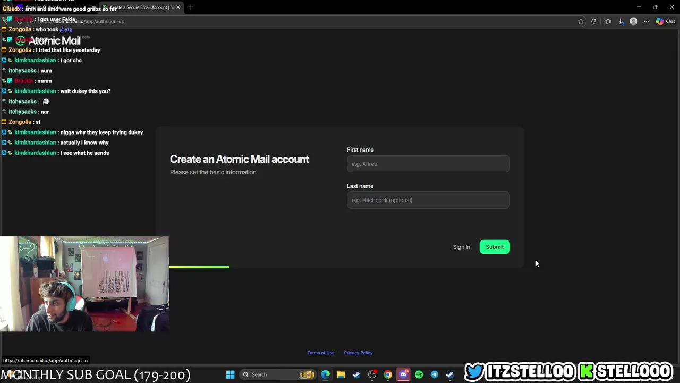Open the Windows Start menu

pyautogui.click(x=230, y=374)
